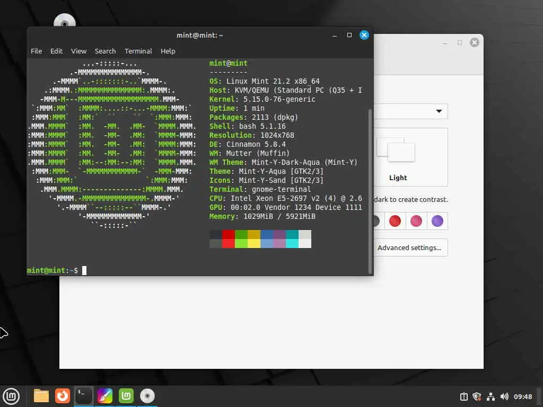
Task: Expand the dropdown in the themes window
Action: pos(439,111)
